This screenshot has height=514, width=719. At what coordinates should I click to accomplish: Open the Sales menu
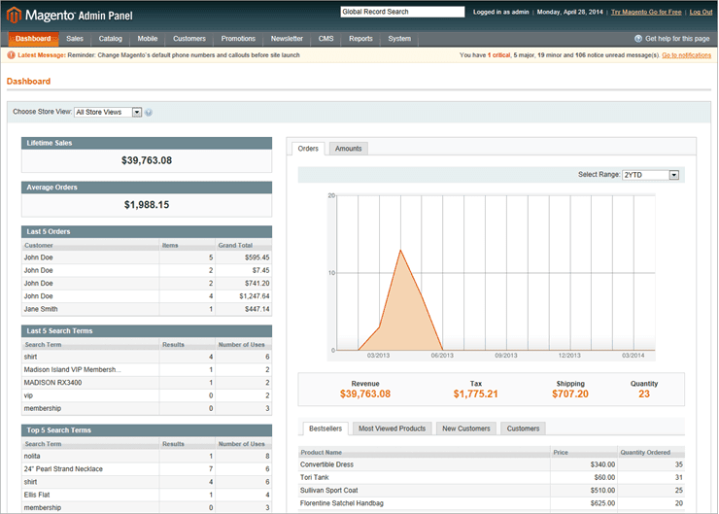pyautogui.click(x=75, y=39)
